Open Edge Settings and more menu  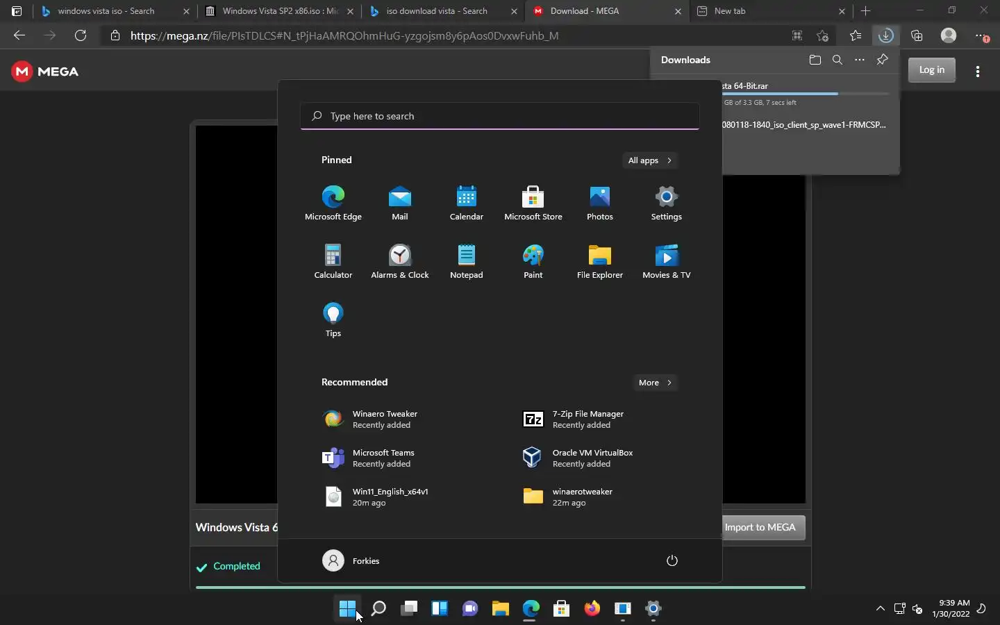(981, 35)
